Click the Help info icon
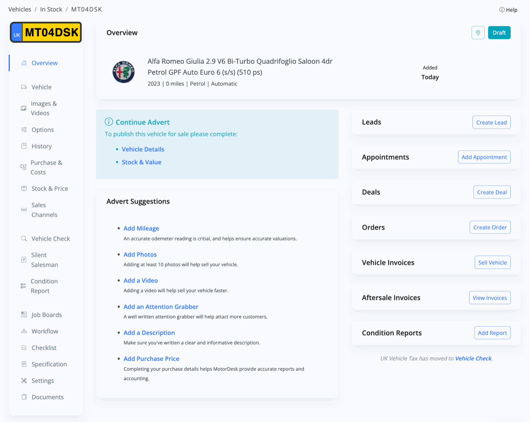The width and height of the screenshot is (530, 422). (x=502, y=10)
